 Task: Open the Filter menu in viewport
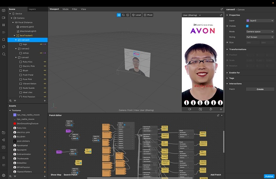click(x=75, y=9)
